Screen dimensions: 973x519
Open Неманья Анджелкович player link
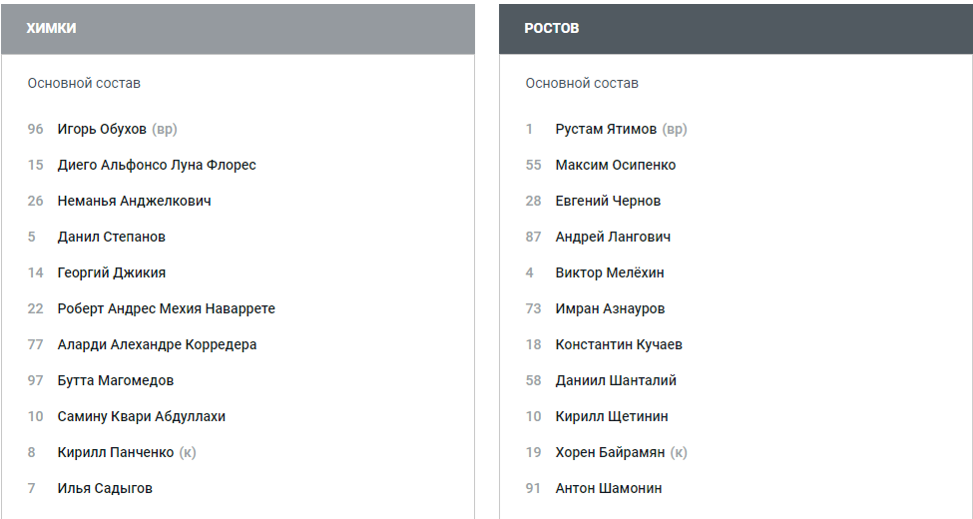pos(134,201)
